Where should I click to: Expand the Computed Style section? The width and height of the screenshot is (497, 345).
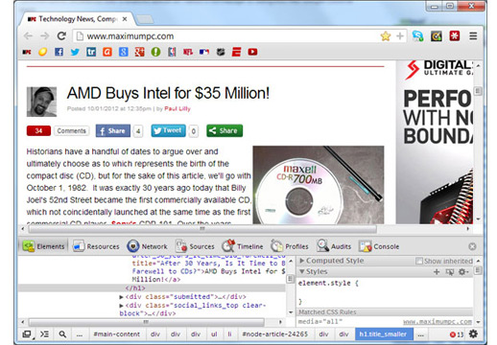(x=332, y=261)
